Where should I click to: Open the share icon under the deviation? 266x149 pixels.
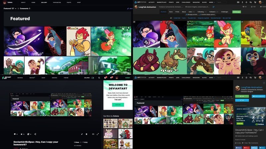(35, 134)
